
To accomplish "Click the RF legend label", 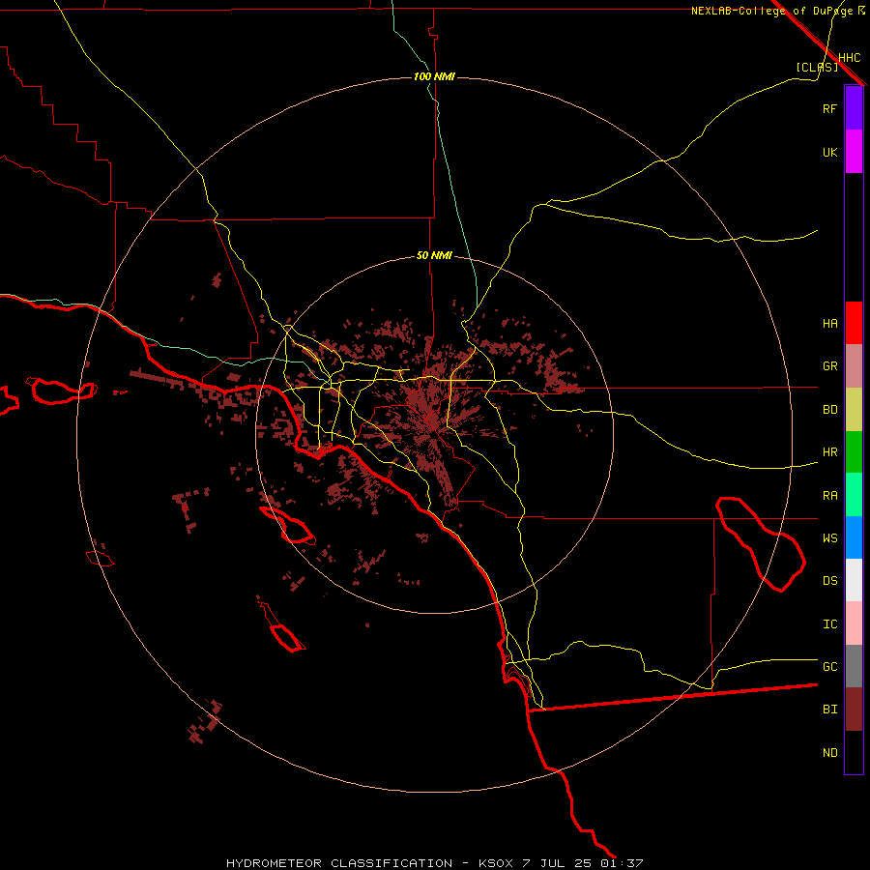I will coord(829,108).
